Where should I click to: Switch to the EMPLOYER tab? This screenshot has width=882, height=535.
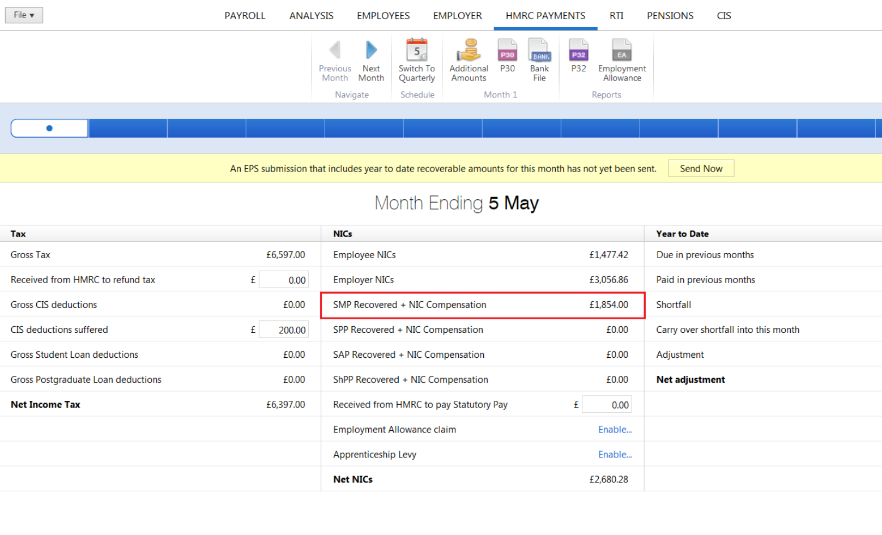click(457, 16)
